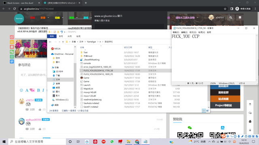
Task: Sort files by the 修改日期 column header
Action: click(x=128, y=48)
